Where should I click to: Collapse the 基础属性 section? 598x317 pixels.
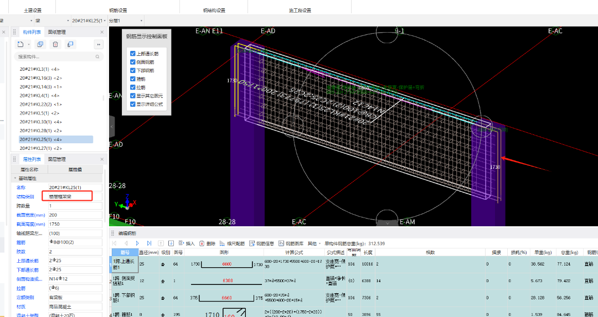pyautogui.click(x=16, y=178)
